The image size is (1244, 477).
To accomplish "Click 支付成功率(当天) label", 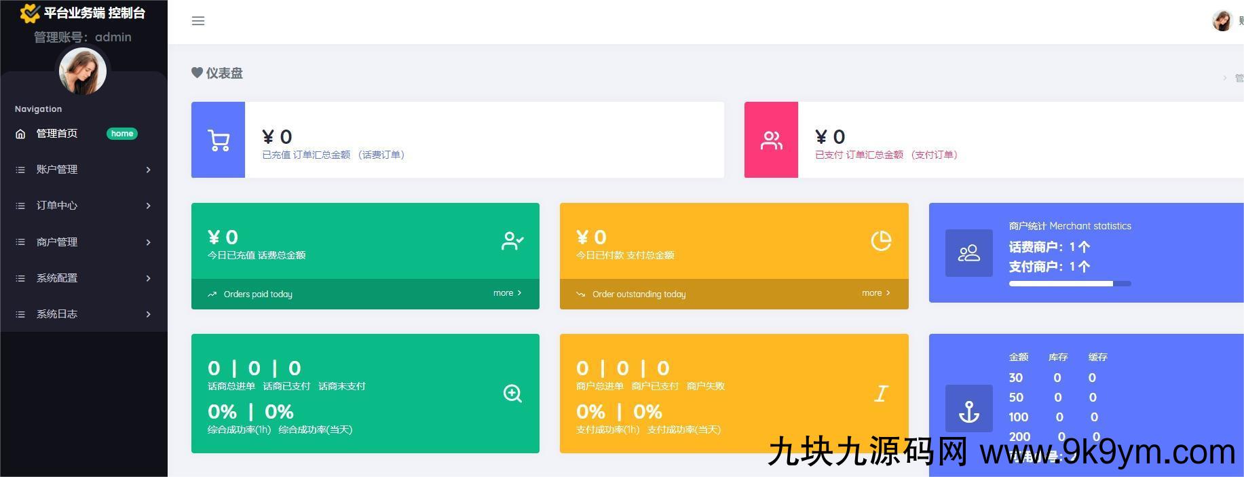I will pos(684,430).
